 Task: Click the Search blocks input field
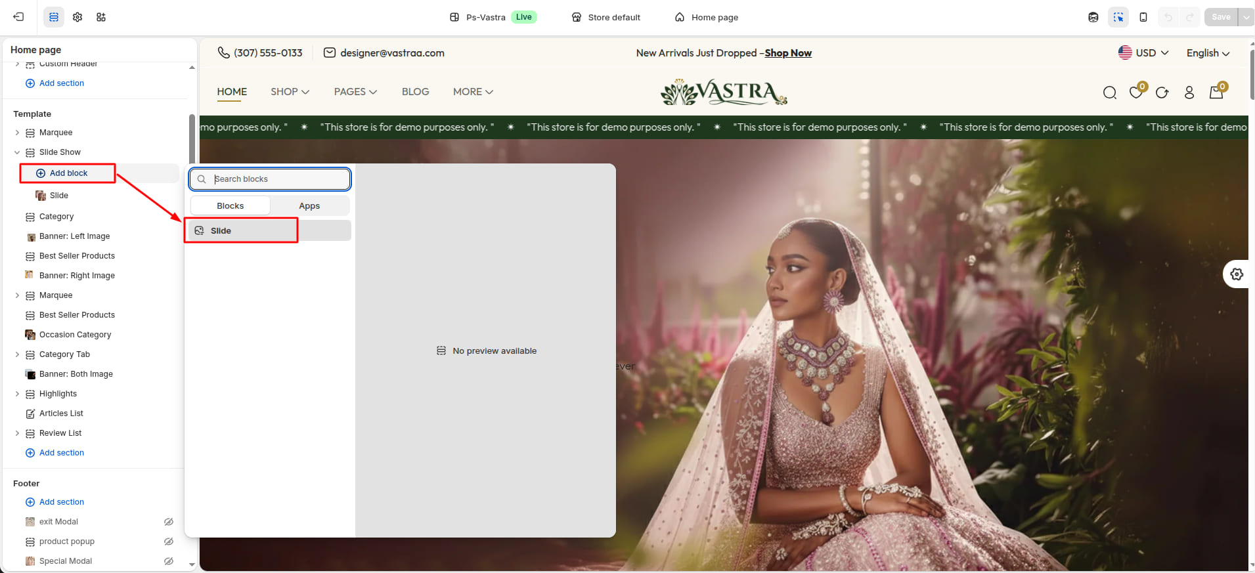(270, 179)
